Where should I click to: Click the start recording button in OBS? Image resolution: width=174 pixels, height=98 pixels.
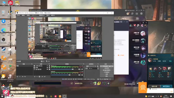click(107, 68)
